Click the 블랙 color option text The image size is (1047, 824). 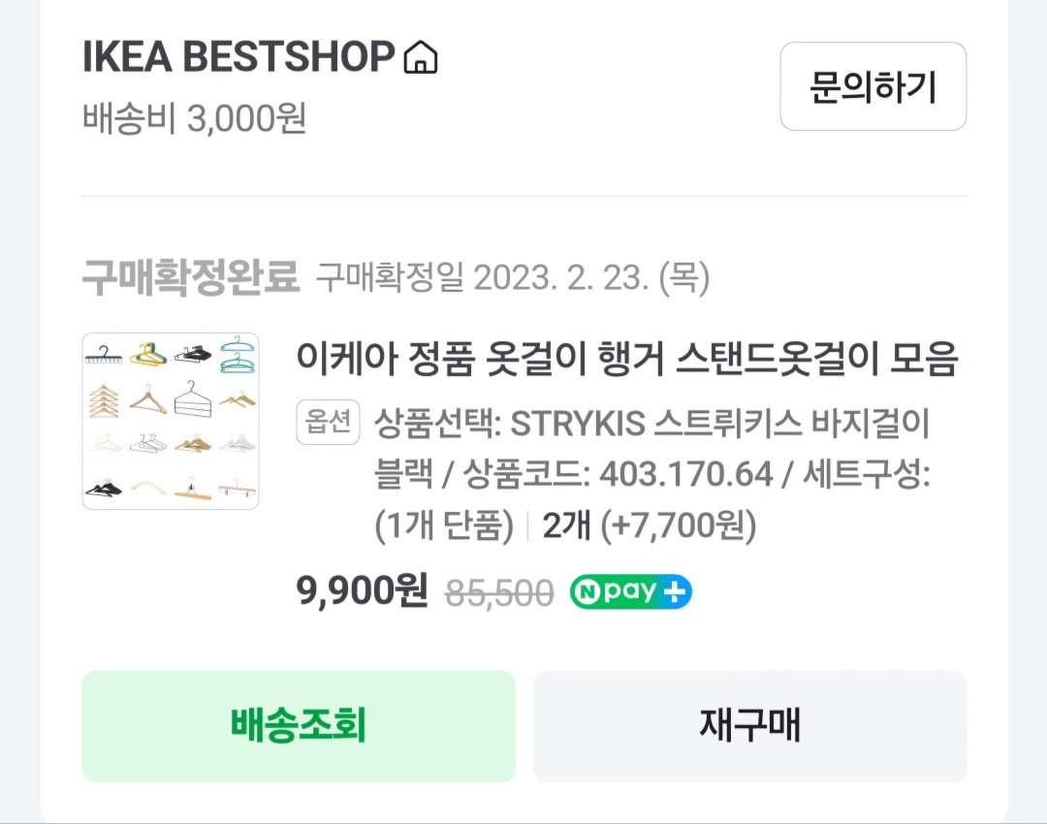[x=401, y=475]
